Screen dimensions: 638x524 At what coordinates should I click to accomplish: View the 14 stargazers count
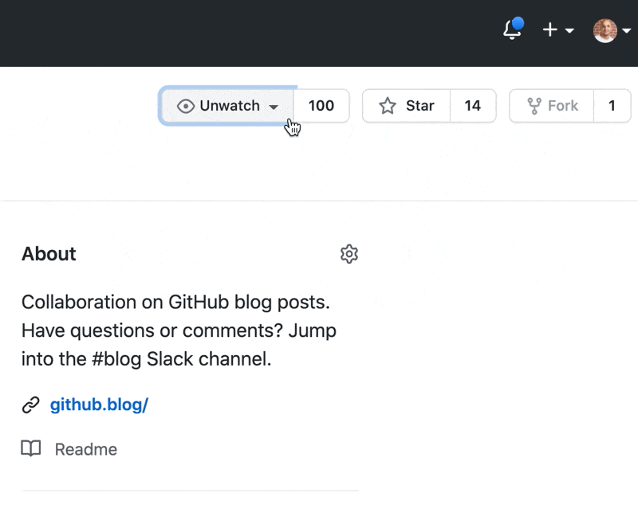pos(473,106)
